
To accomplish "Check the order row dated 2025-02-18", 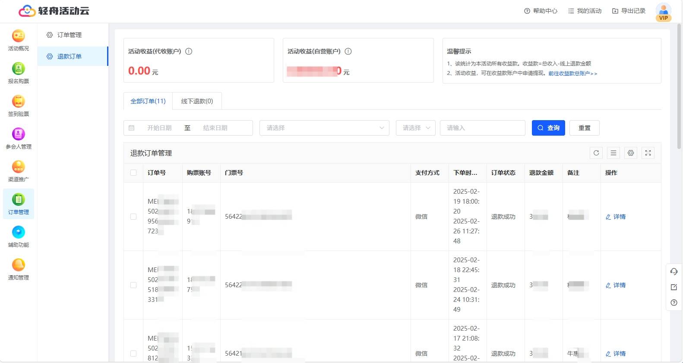I will click(x=133, y=285).
